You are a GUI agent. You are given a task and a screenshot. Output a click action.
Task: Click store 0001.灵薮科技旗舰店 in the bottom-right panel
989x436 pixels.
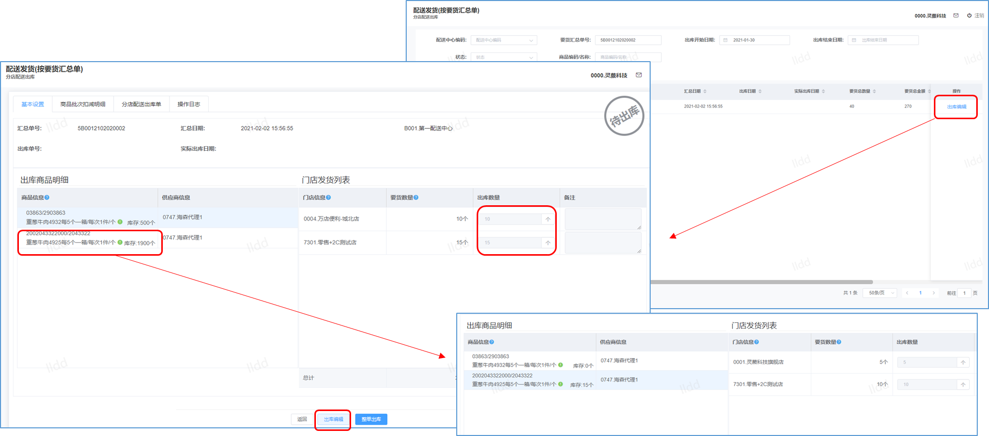758,362
